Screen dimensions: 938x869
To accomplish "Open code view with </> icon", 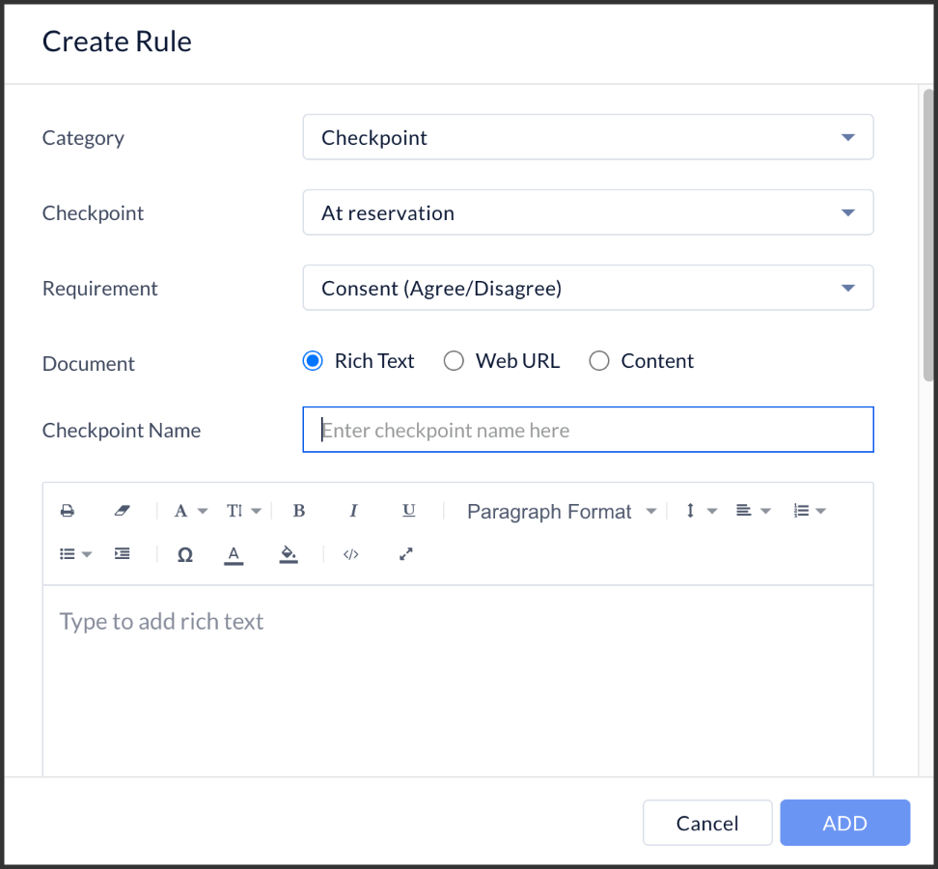I will coord(351,554).
